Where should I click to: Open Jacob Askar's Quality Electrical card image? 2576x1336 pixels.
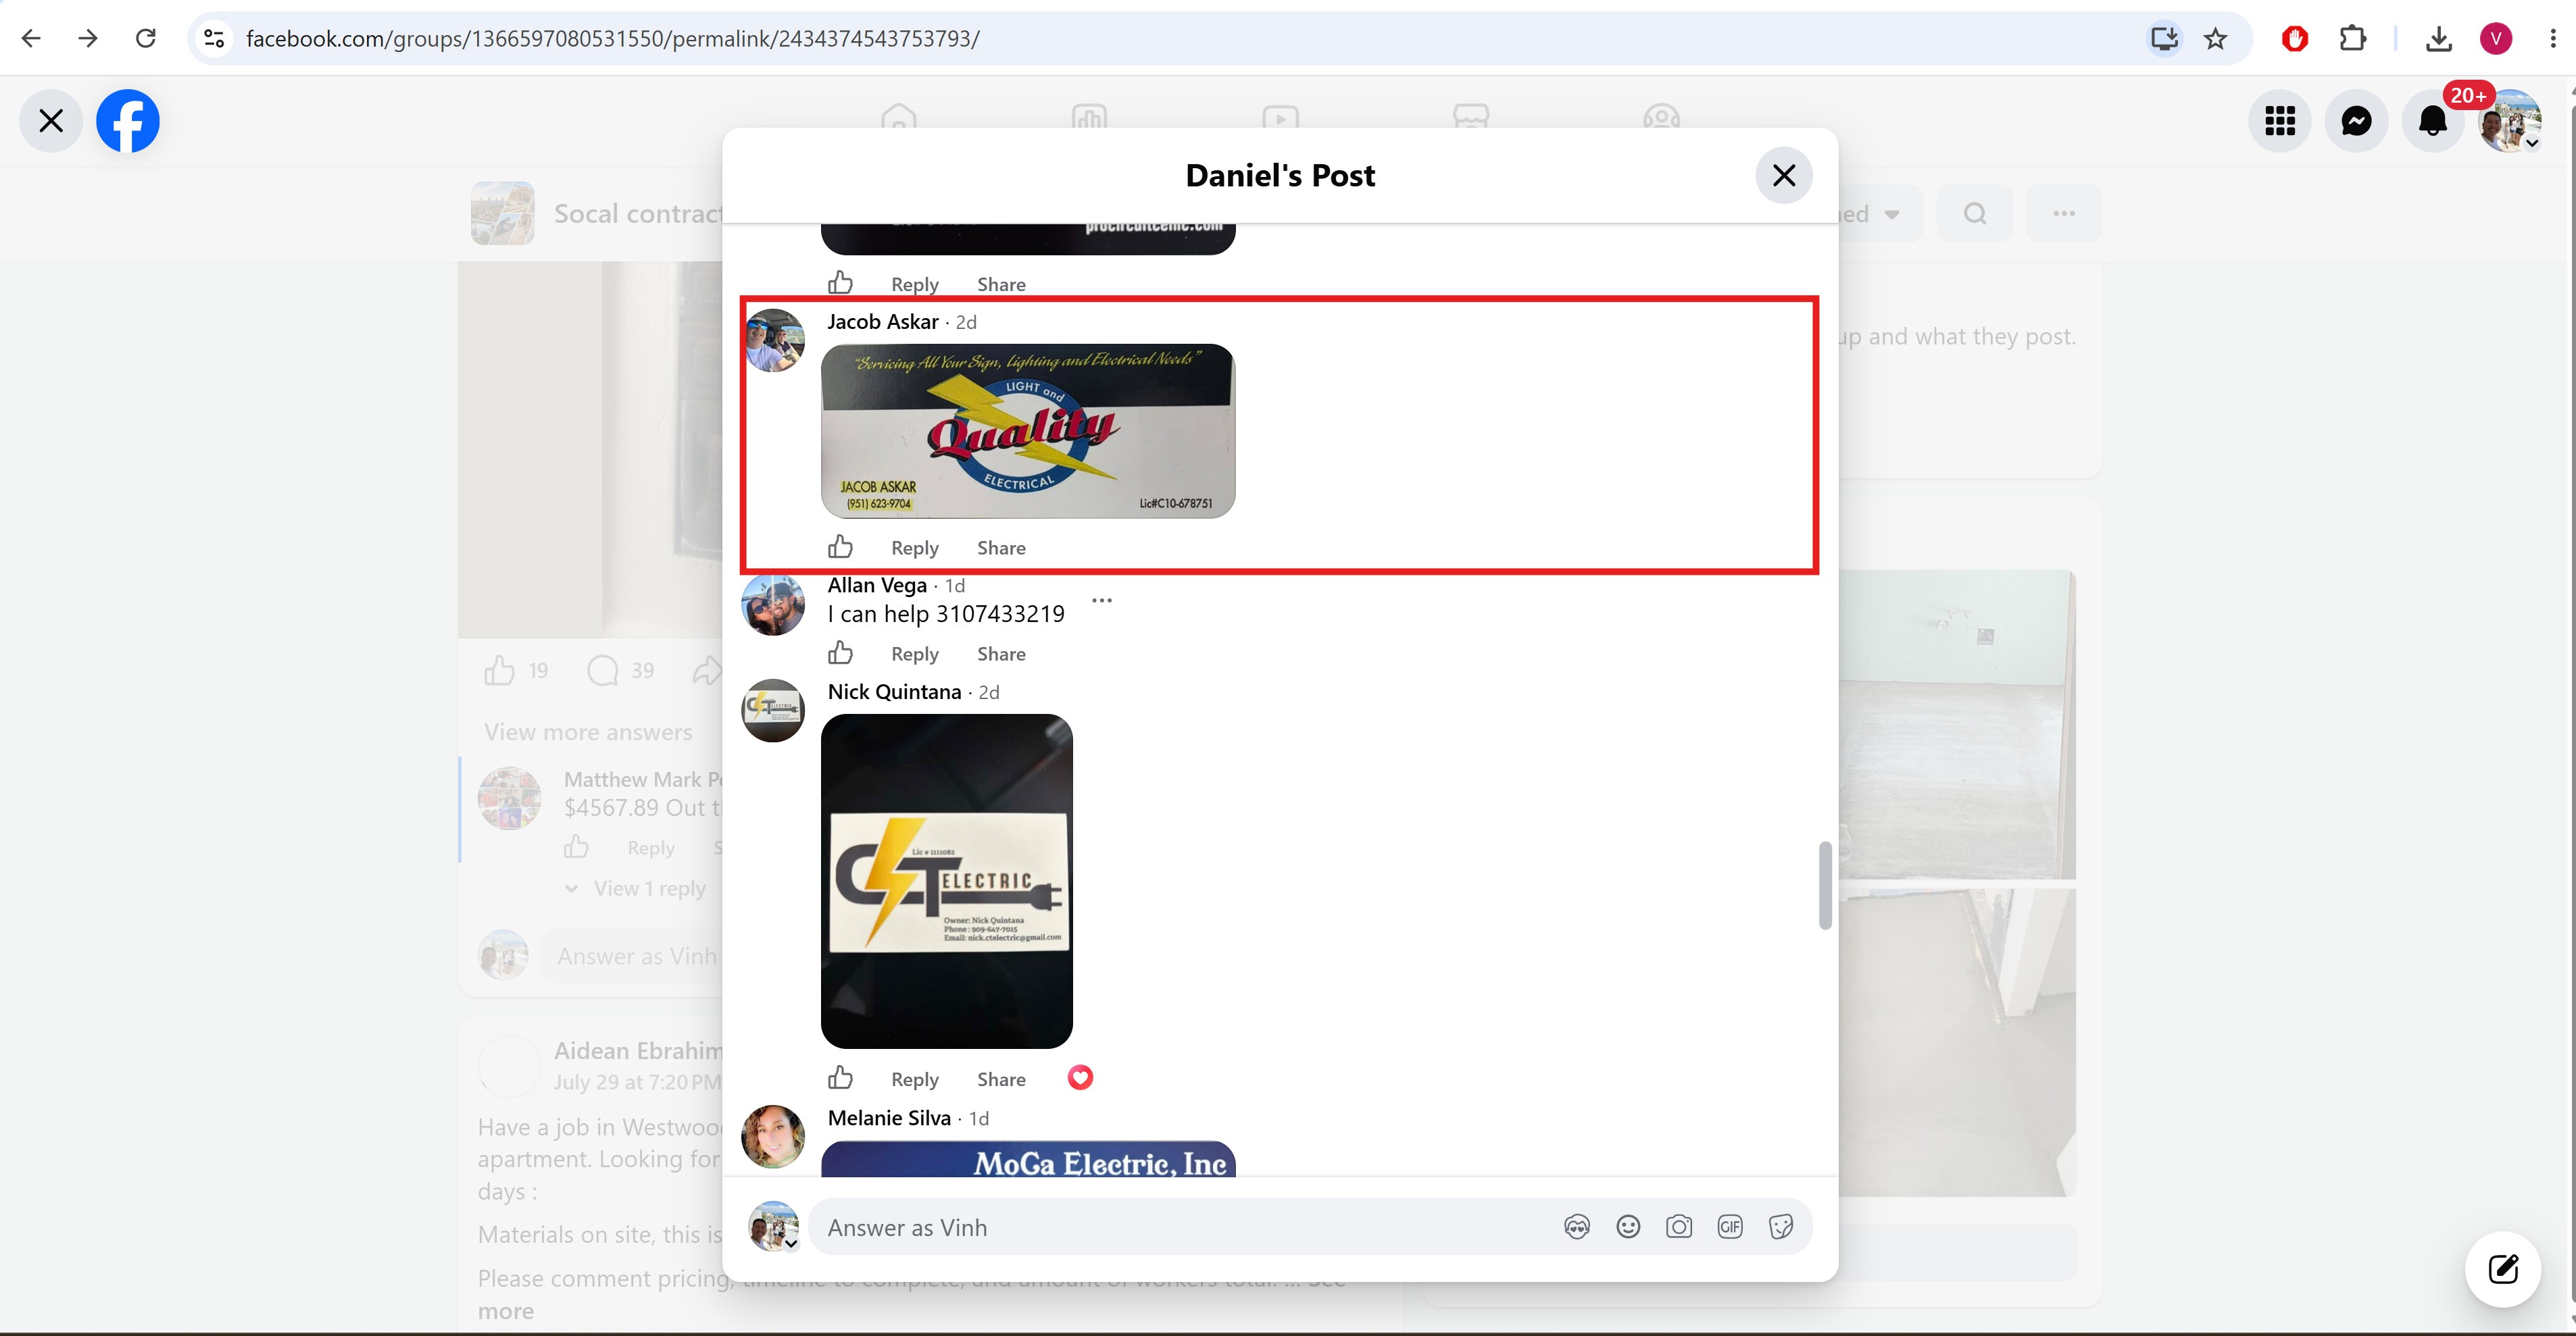pos(1028,431)
